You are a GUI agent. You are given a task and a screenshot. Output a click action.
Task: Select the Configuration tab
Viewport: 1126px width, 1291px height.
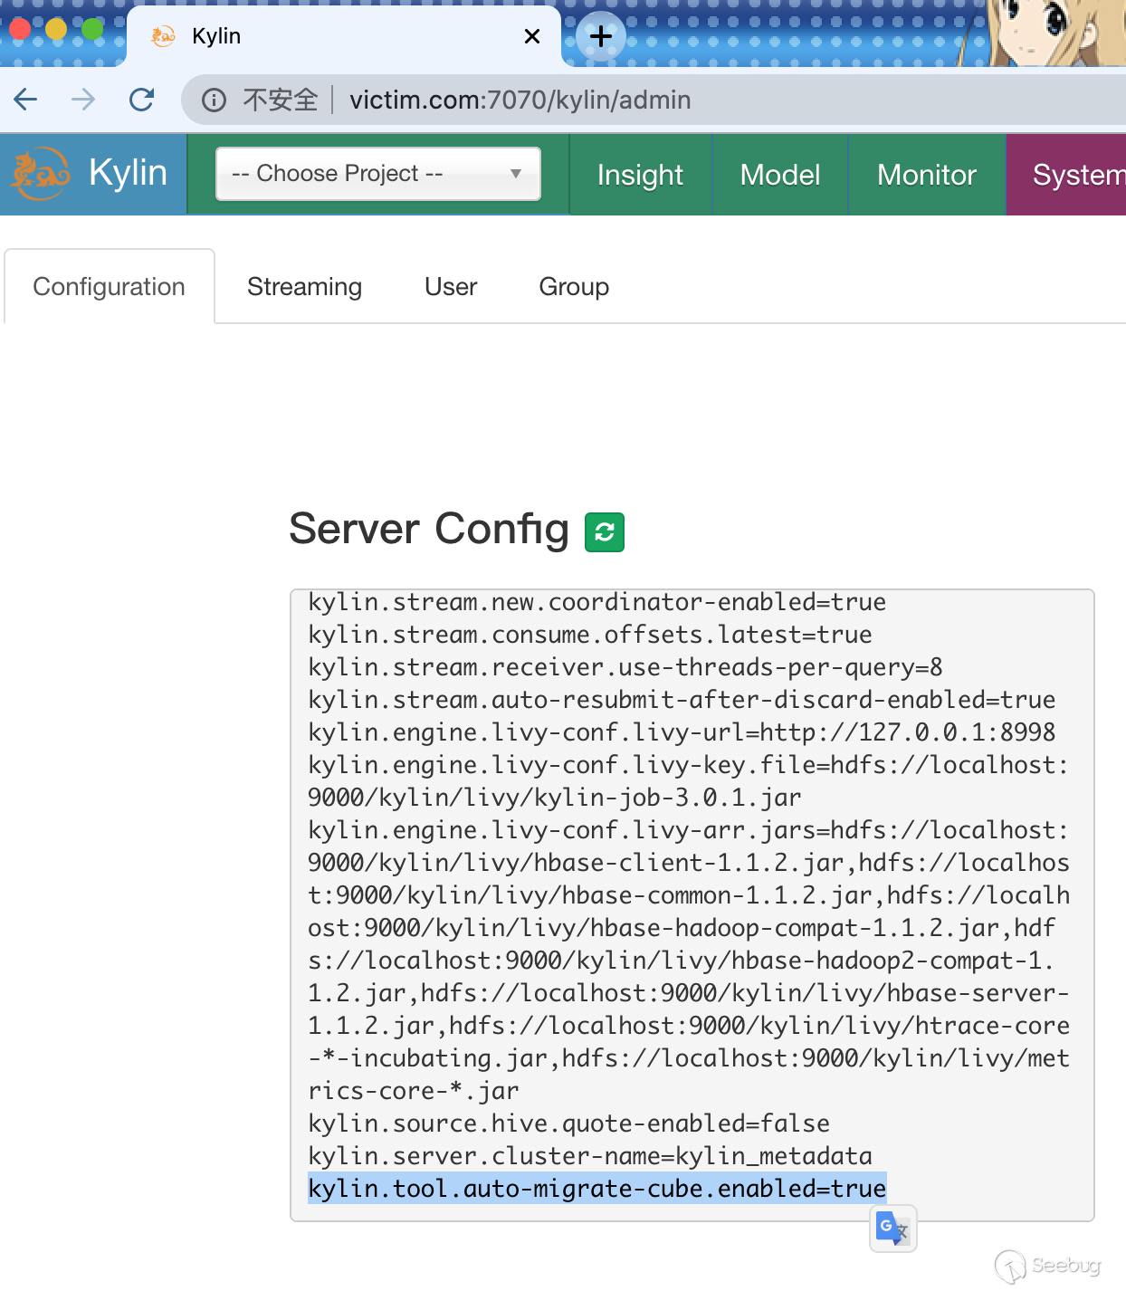(110, 287)
